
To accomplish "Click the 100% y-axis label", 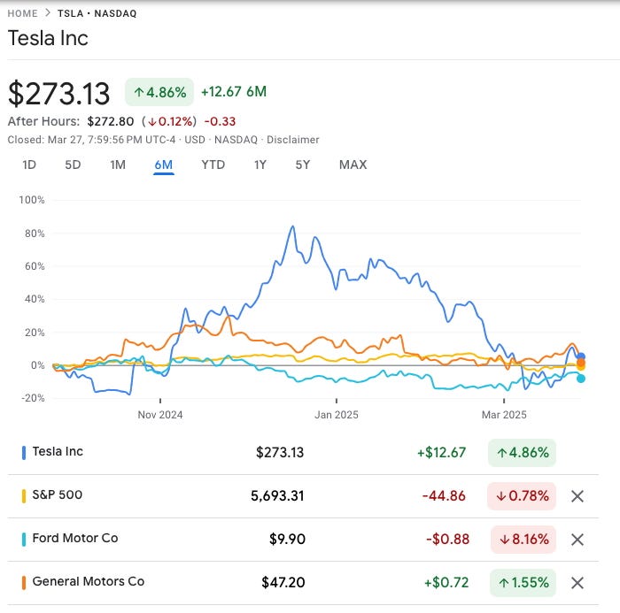I will pos(32,200).
